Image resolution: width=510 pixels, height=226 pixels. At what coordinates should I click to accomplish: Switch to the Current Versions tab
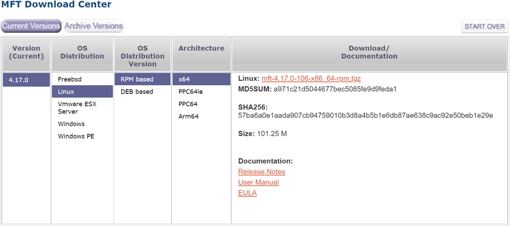click(31, 26)
